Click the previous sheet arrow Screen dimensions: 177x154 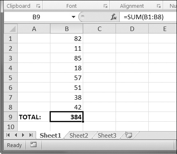[16, 135]
